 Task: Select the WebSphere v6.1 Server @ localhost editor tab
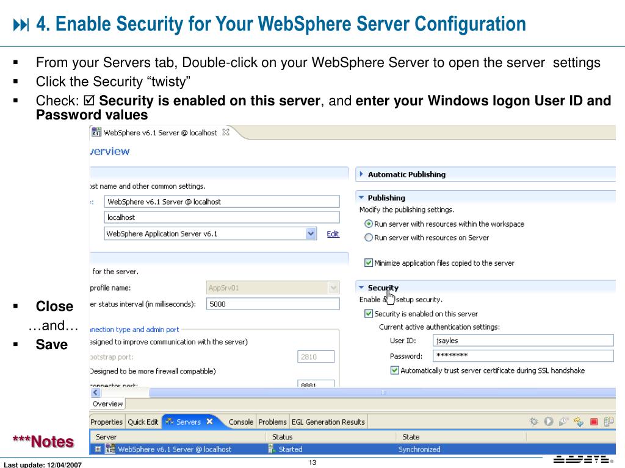161,132
